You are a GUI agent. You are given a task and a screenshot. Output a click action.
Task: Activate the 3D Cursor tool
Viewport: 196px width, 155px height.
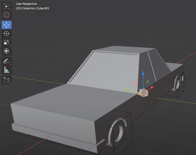pos(7,15)
